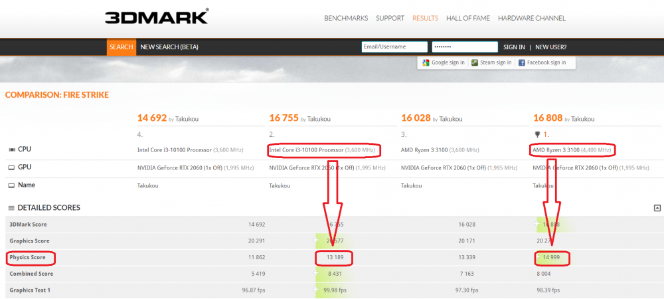Open the Results menu

pyautogui.click(x=425, y=18)
